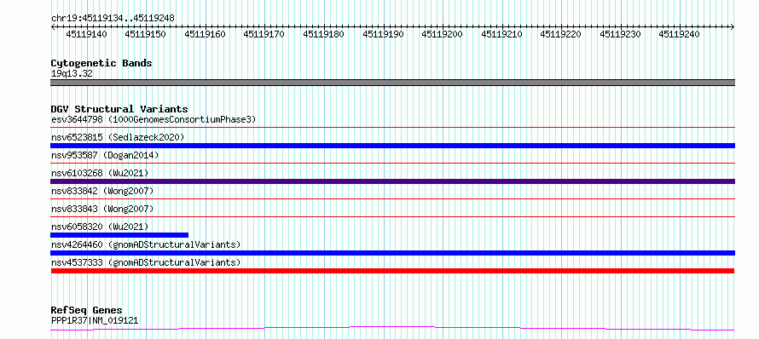The width and height of the screenshot is (759, 339).
Task: Click ruler position 45119180
Action: [x=324, y=34]
